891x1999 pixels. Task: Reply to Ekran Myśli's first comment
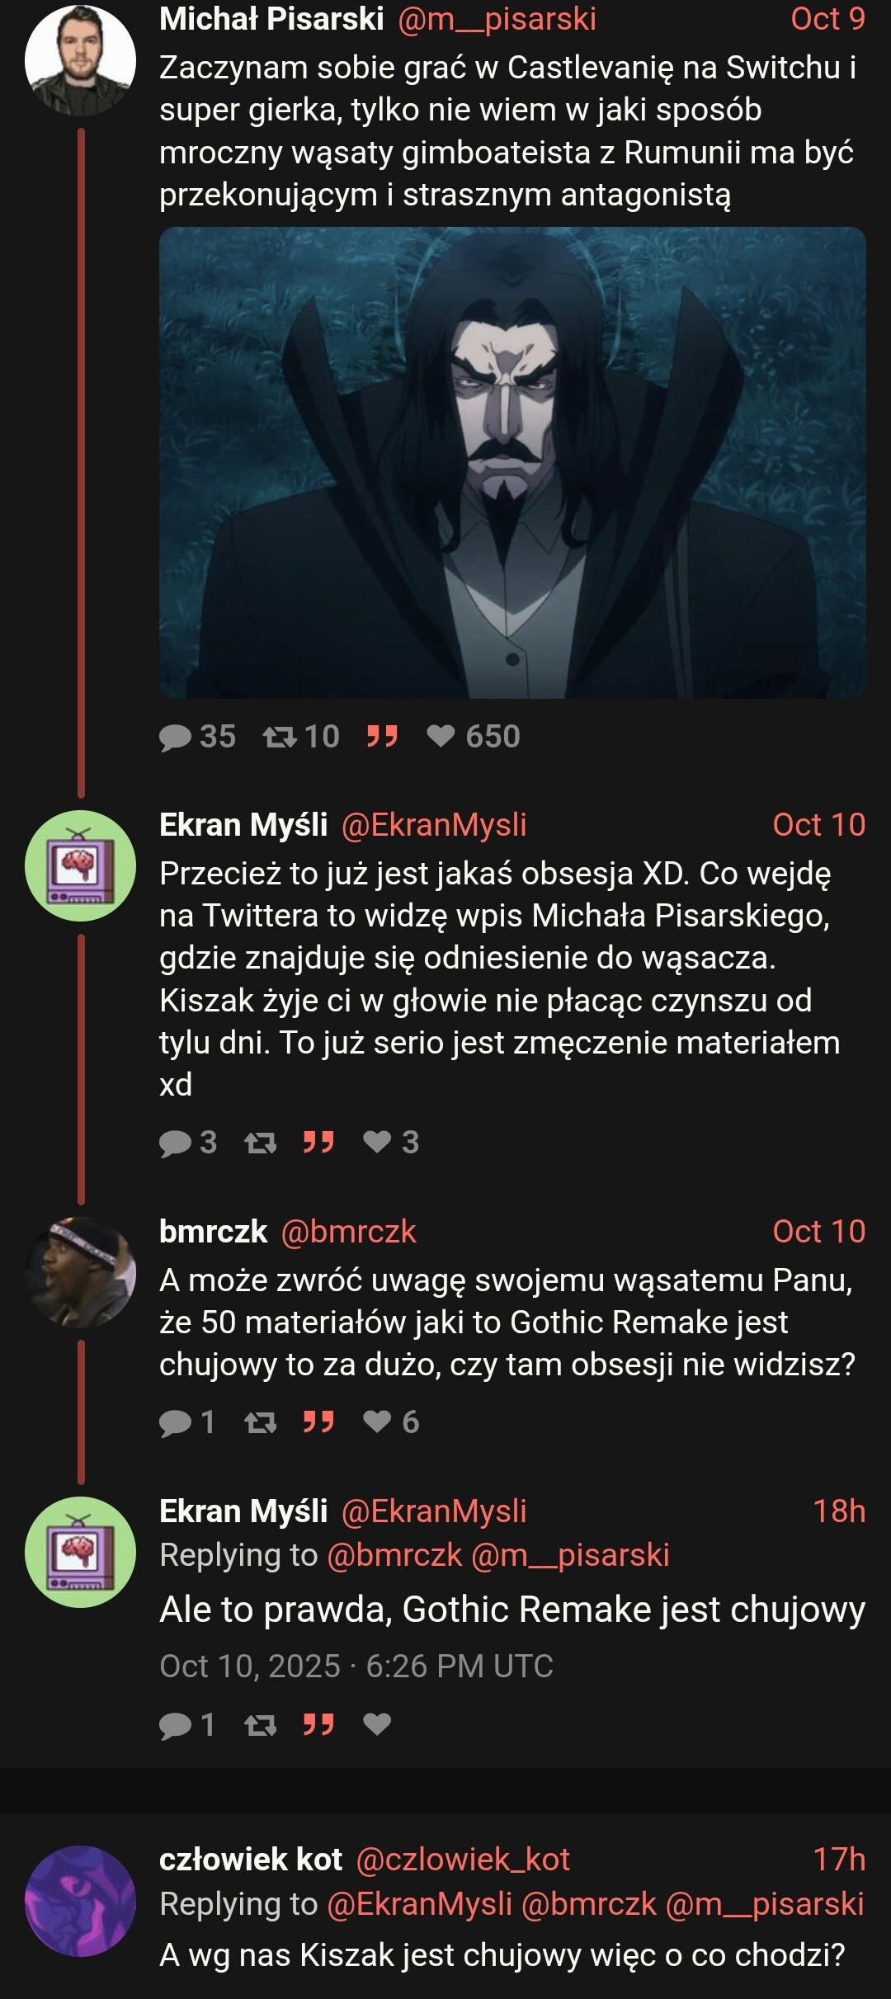pyautogui.click(x=175, y=1143)
